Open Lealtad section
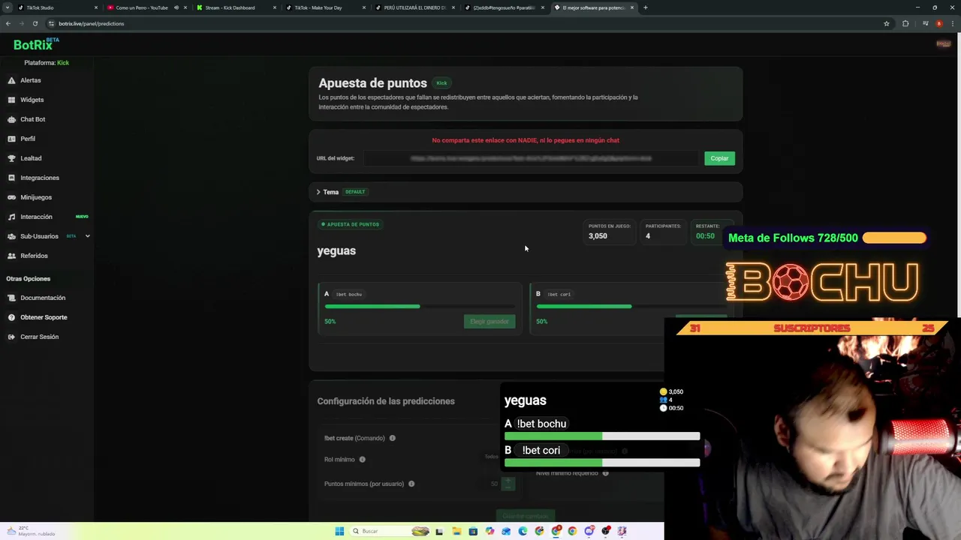Screen dimensions: 961x540 (x=31, y=158)
